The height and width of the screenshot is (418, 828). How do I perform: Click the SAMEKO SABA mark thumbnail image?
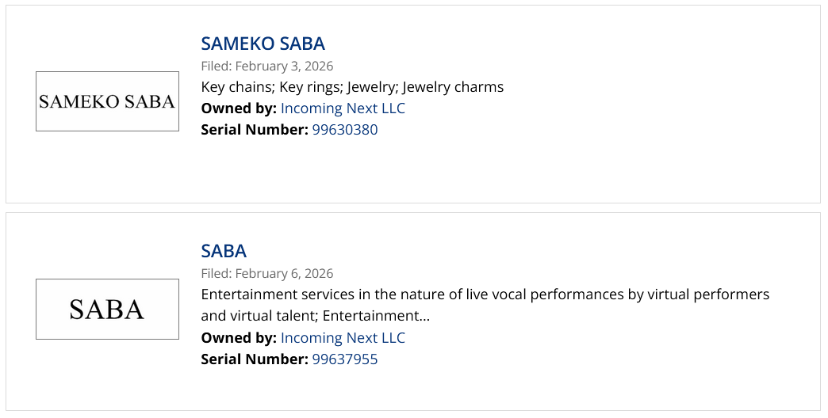tap(107, 101)
